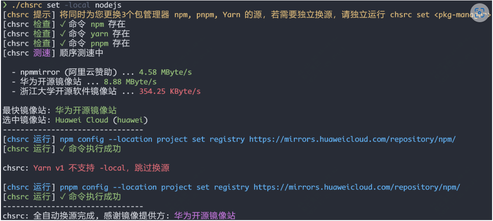Click the ./chsrc command at the prompt
This screenshot has height=221, width=493.
(27, 5)
